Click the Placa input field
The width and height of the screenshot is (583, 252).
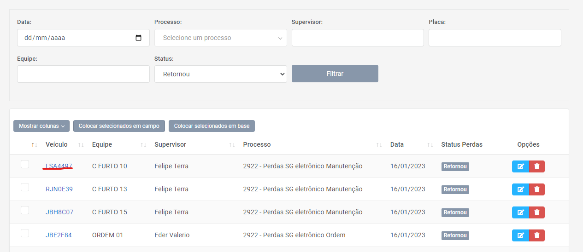point(495,38)
